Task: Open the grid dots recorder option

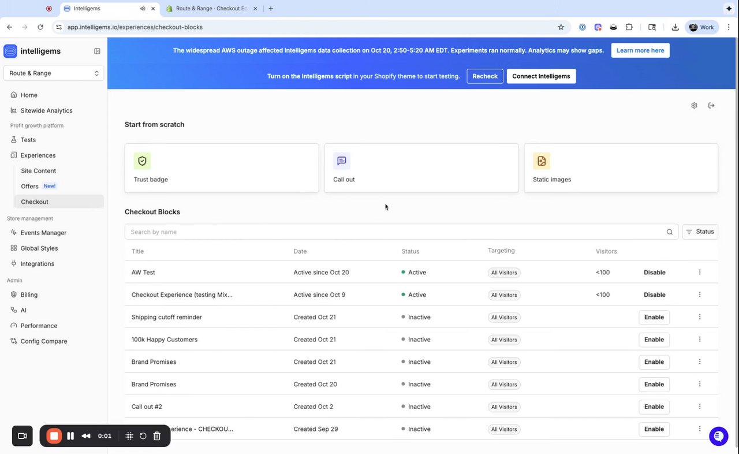Action: click(x=129, y=436)
